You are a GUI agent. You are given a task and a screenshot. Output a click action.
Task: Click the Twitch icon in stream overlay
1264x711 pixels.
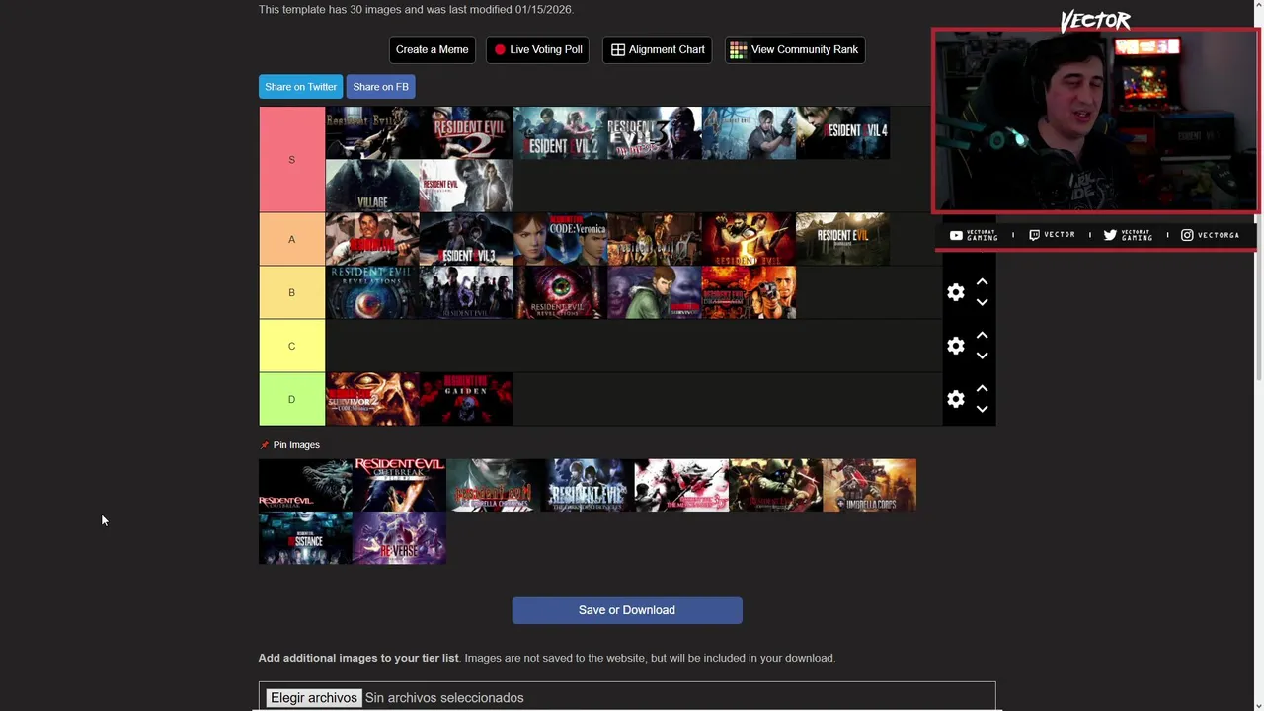tap(1034, 235)
